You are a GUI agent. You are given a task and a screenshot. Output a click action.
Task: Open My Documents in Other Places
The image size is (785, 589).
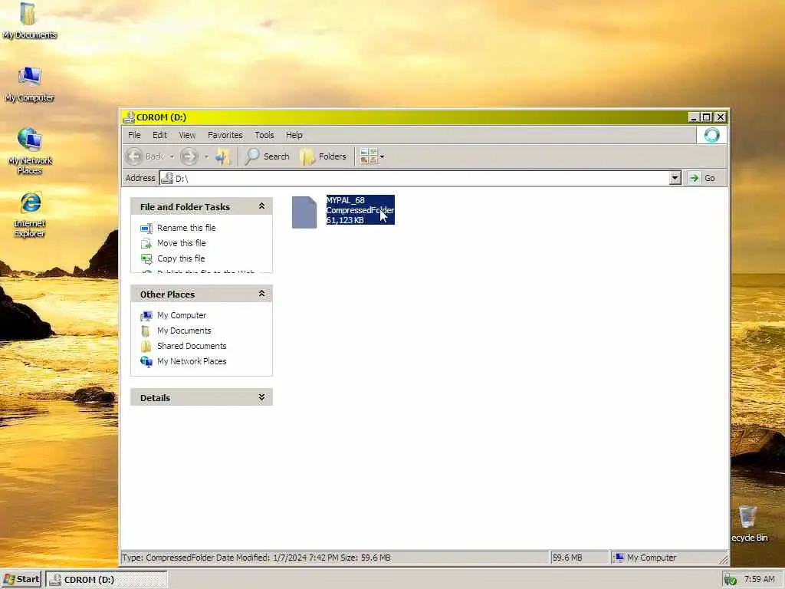tap(184, 331)
